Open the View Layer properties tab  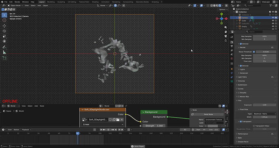(x=232, y=50)
